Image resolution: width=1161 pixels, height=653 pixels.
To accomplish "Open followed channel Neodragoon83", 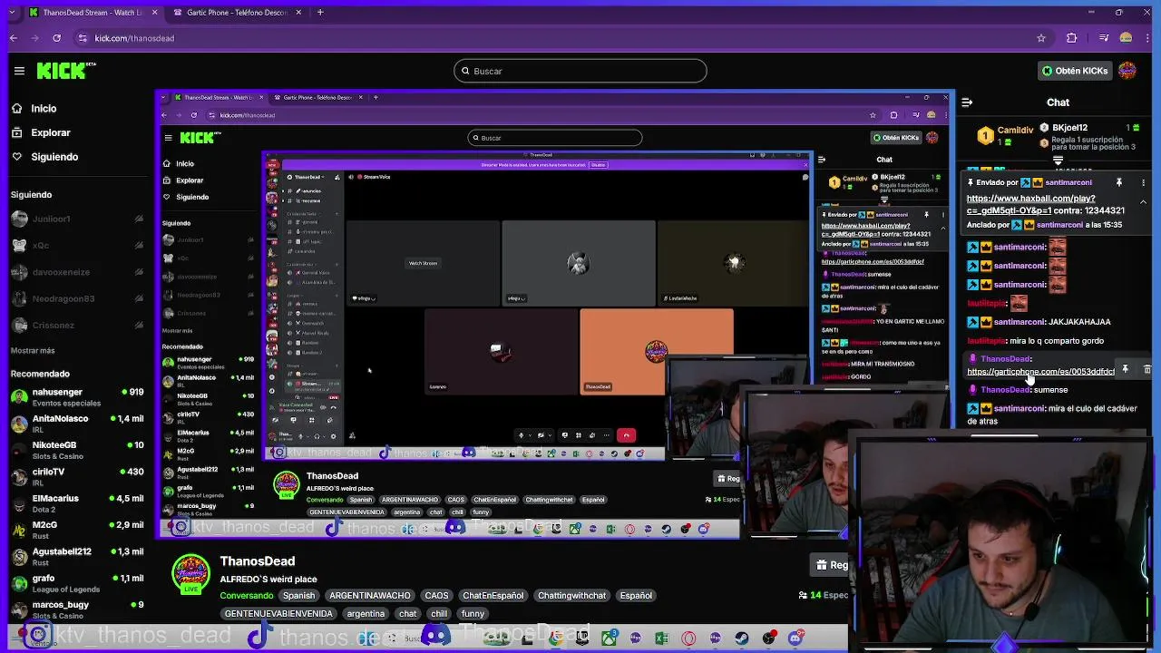I will pyautogui.click(x=77, y=298).
